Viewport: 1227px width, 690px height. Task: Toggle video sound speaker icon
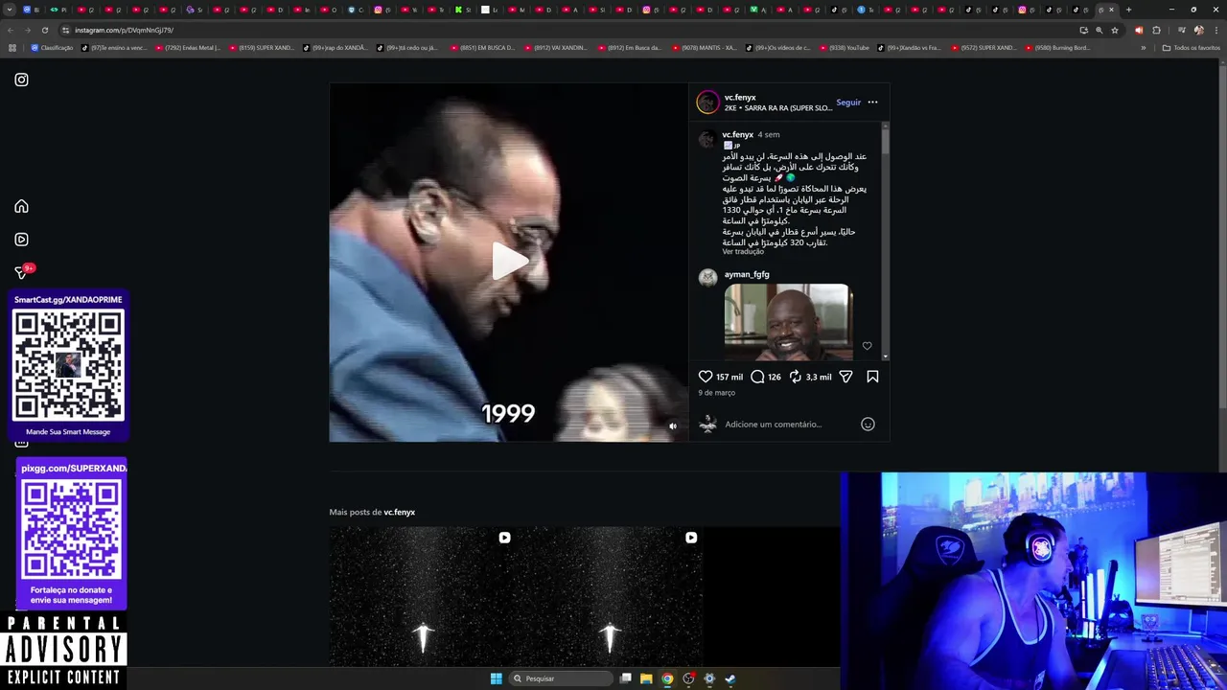[672, 426]
